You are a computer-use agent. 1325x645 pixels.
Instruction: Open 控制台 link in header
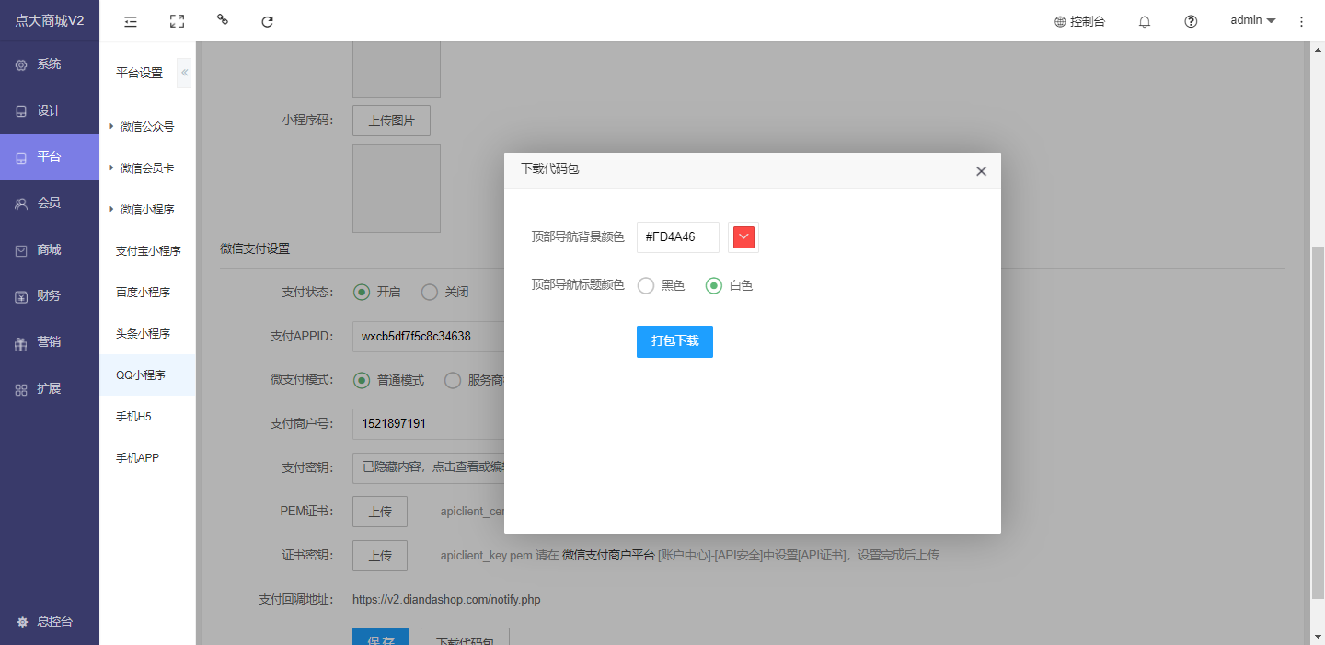(x=1079, y=21)
